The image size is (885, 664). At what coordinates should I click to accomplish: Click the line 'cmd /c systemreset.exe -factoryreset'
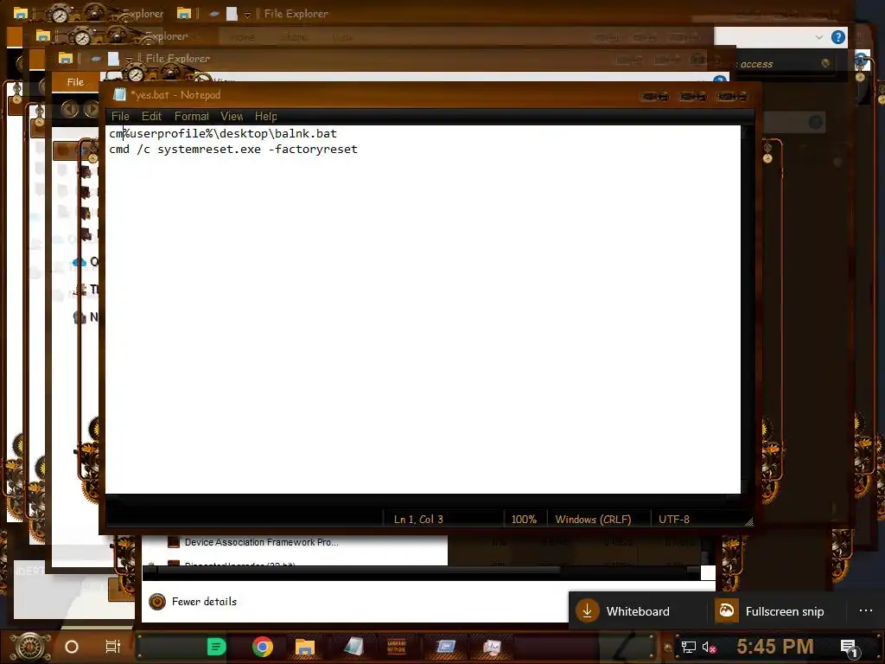pos(233,149)
